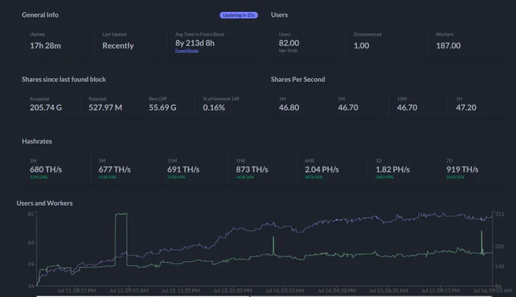The width and height of the screenshot is (516, 297).
Task: Select the Jul 12, 09:55 AM axis label
Action: pos(129,290)
